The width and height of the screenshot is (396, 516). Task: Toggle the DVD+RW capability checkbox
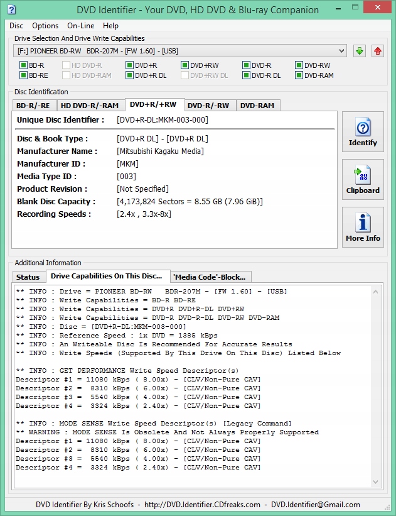185,65
